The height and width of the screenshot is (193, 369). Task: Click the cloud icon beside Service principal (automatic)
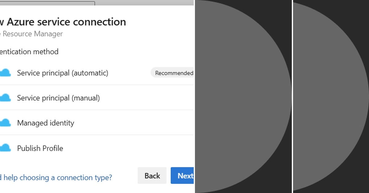[x=6, y=73]
